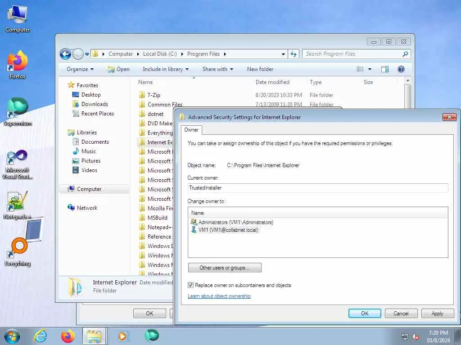Select the dotnet folder

tap(155, 114)
